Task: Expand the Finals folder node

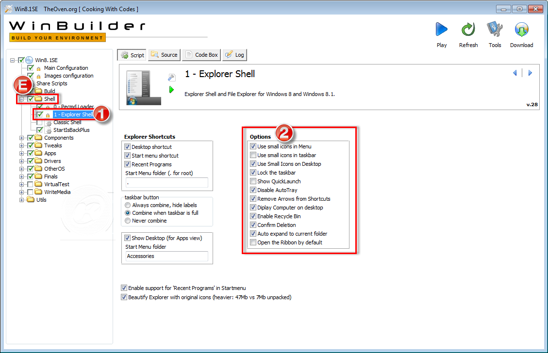Action: pos(22,176)
